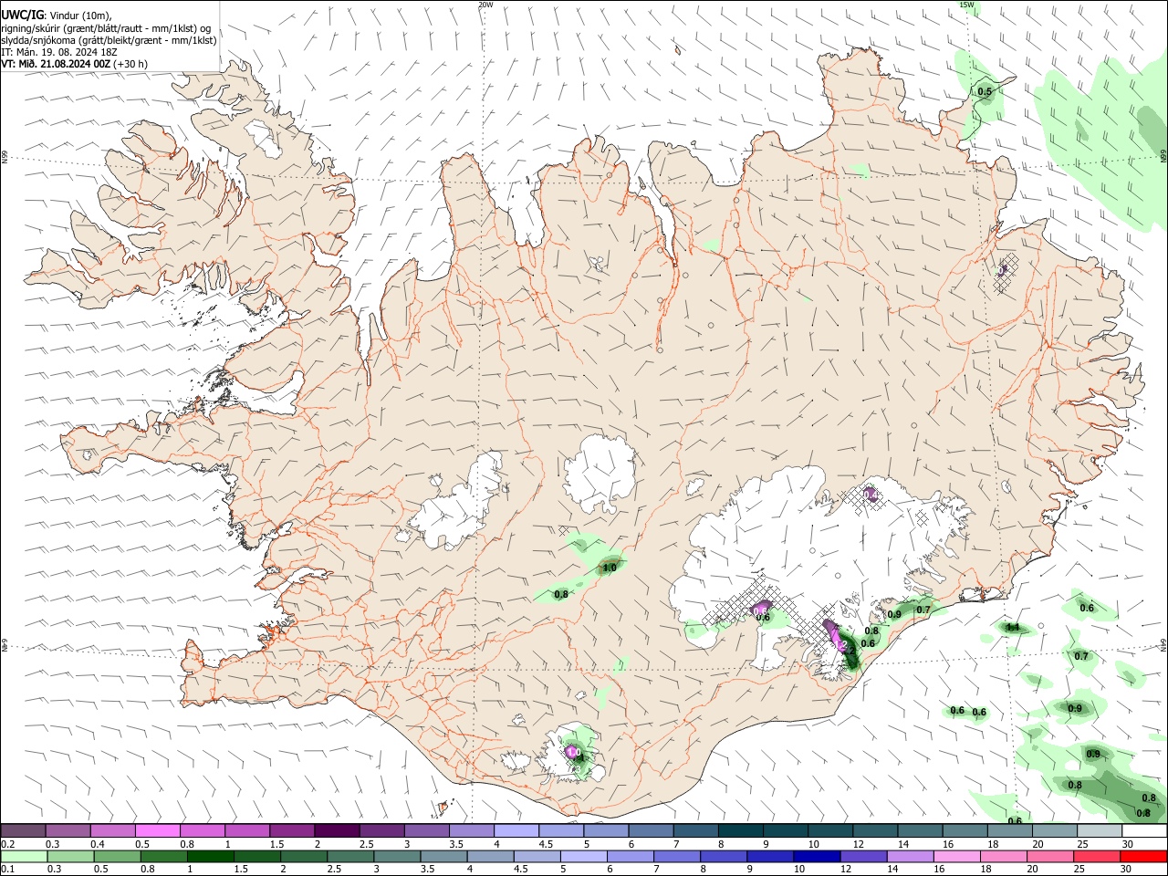Select the medium green 0.5 swatch in the lower legend
Image resolution: width=1168 pixels, height=876 pixels.
click(x=117, y=857)
